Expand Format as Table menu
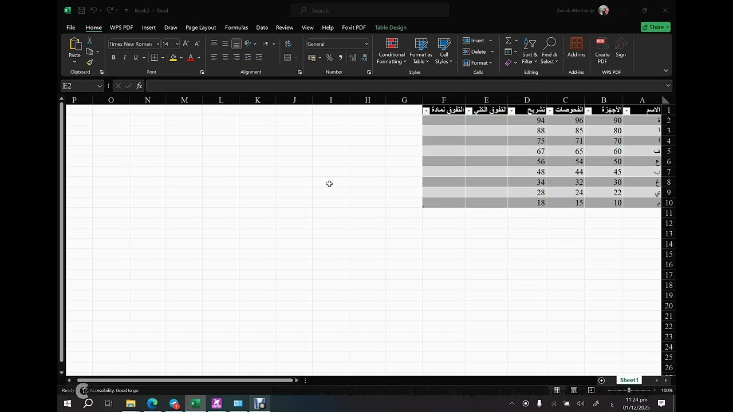The height and width of the screenshot is (412, 733). (x=421, y=51)
